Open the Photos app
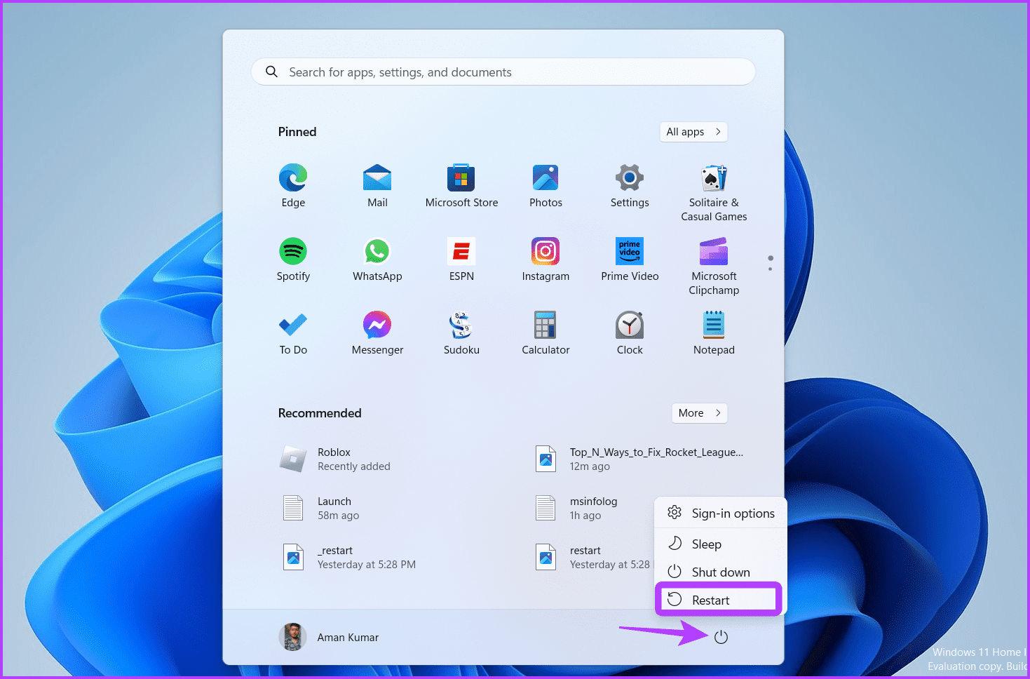Screen dimensions: 1030x679 click(546, 185)
